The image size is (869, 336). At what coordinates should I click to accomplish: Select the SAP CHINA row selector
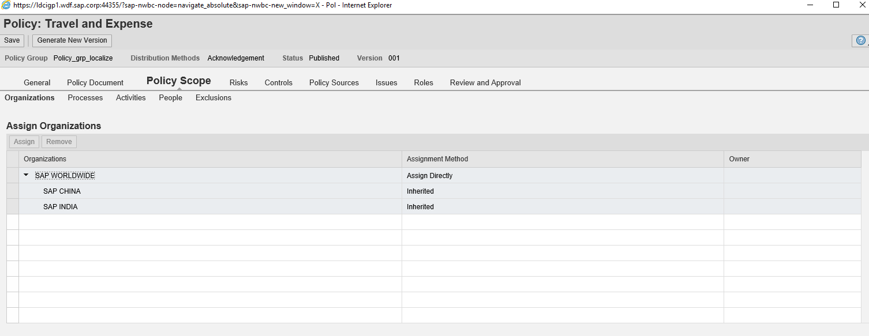click(x=13, y=191)
